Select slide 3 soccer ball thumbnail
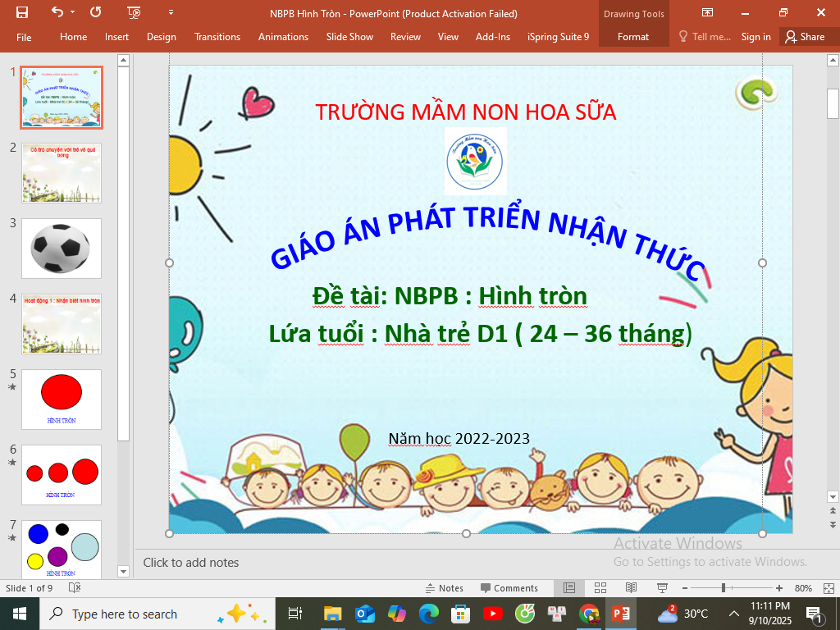 62,249
